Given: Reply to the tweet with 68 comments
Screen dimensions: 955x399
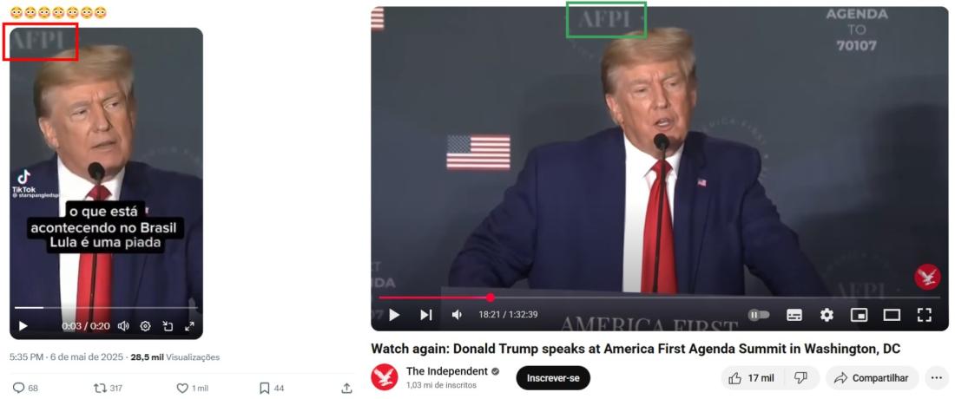Looking at the screenshot, I should [25, 388].
